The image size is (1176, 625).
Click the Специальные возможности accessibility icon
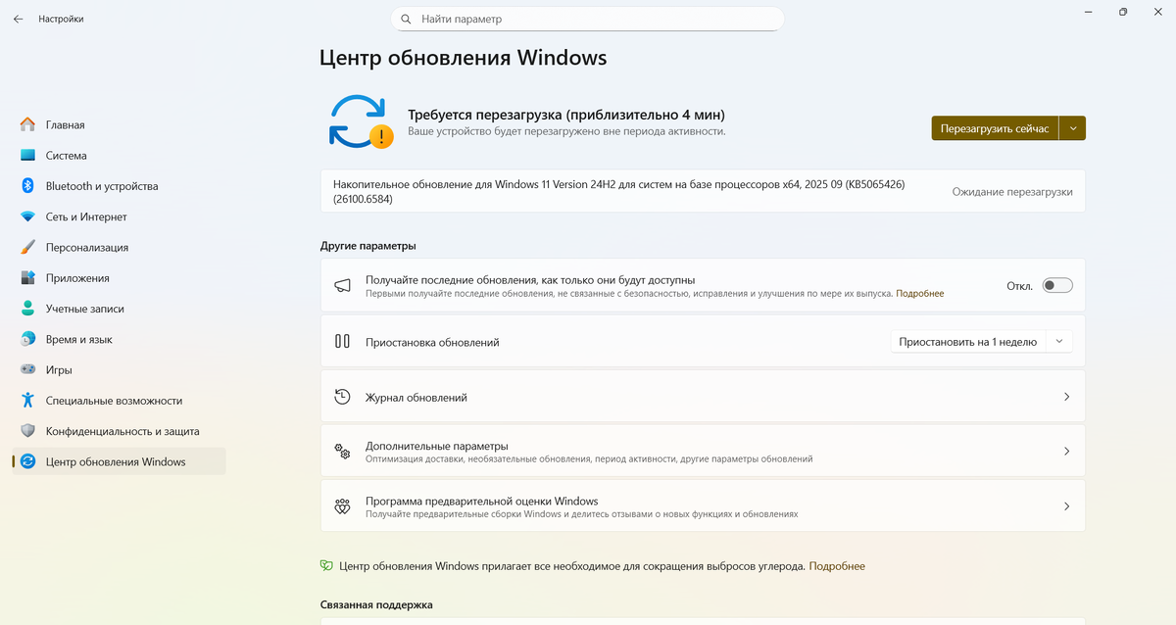[x=27, y=401]
